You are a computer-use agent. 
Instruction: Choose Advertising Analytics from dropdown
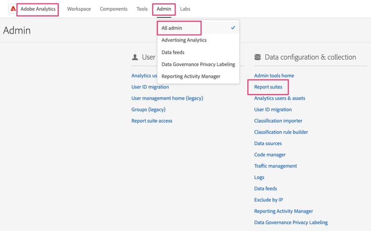tap(184, 40)
